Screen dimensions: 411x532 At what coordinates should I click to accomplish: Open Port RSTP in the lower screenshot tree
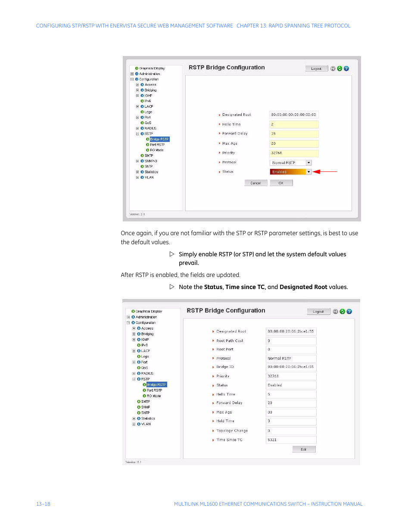point(155,390)
